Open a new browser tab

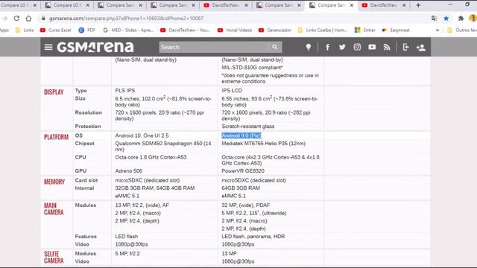pos(418,5)
